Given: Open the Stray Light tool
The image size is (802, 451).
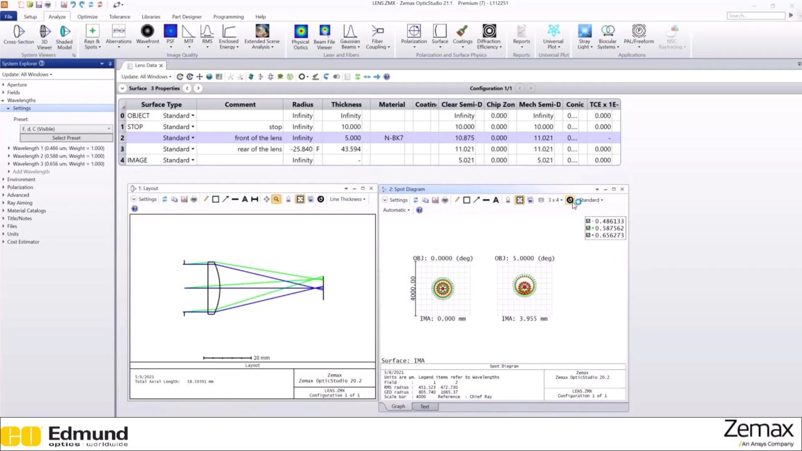Looking at the screenshot, I should (x=585, y=36).
